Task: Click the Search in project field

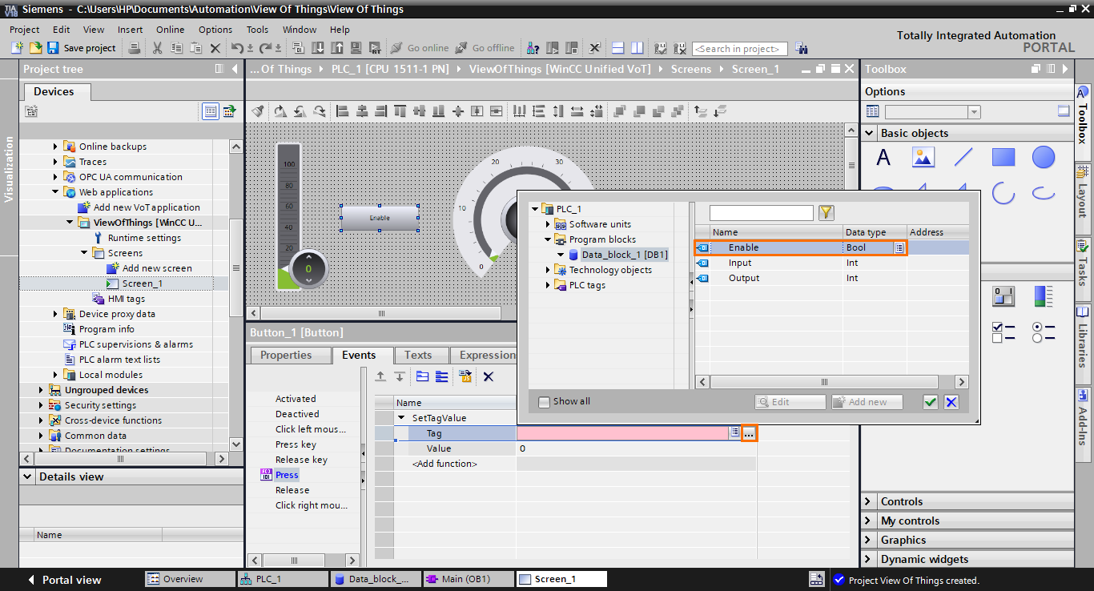Action: (x=740, y=49)
